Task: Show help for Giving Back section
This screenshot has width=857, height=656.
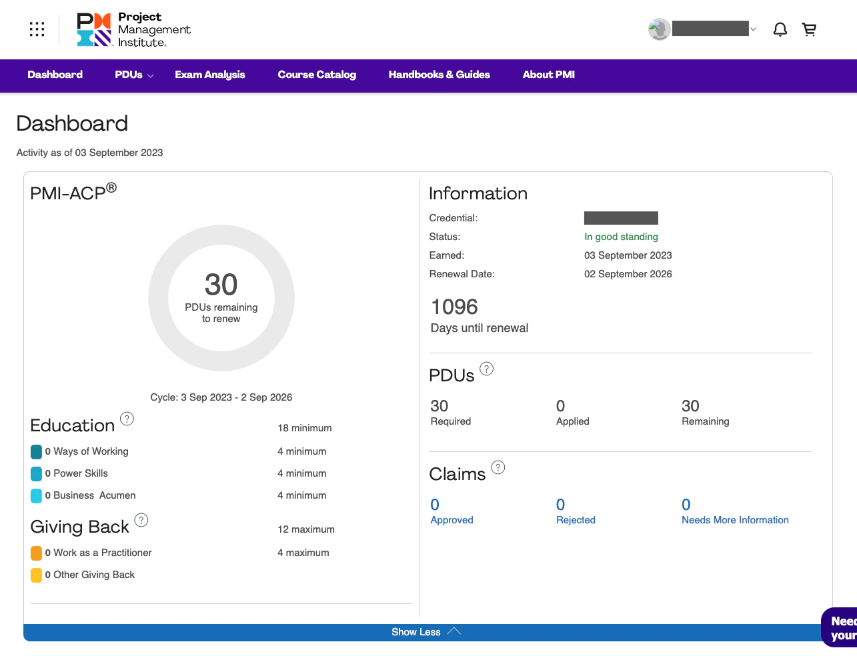Action: pos(141,520)
